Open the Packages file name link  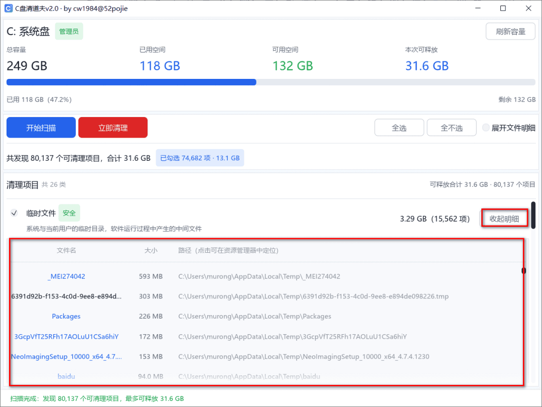tap(66, 317)
